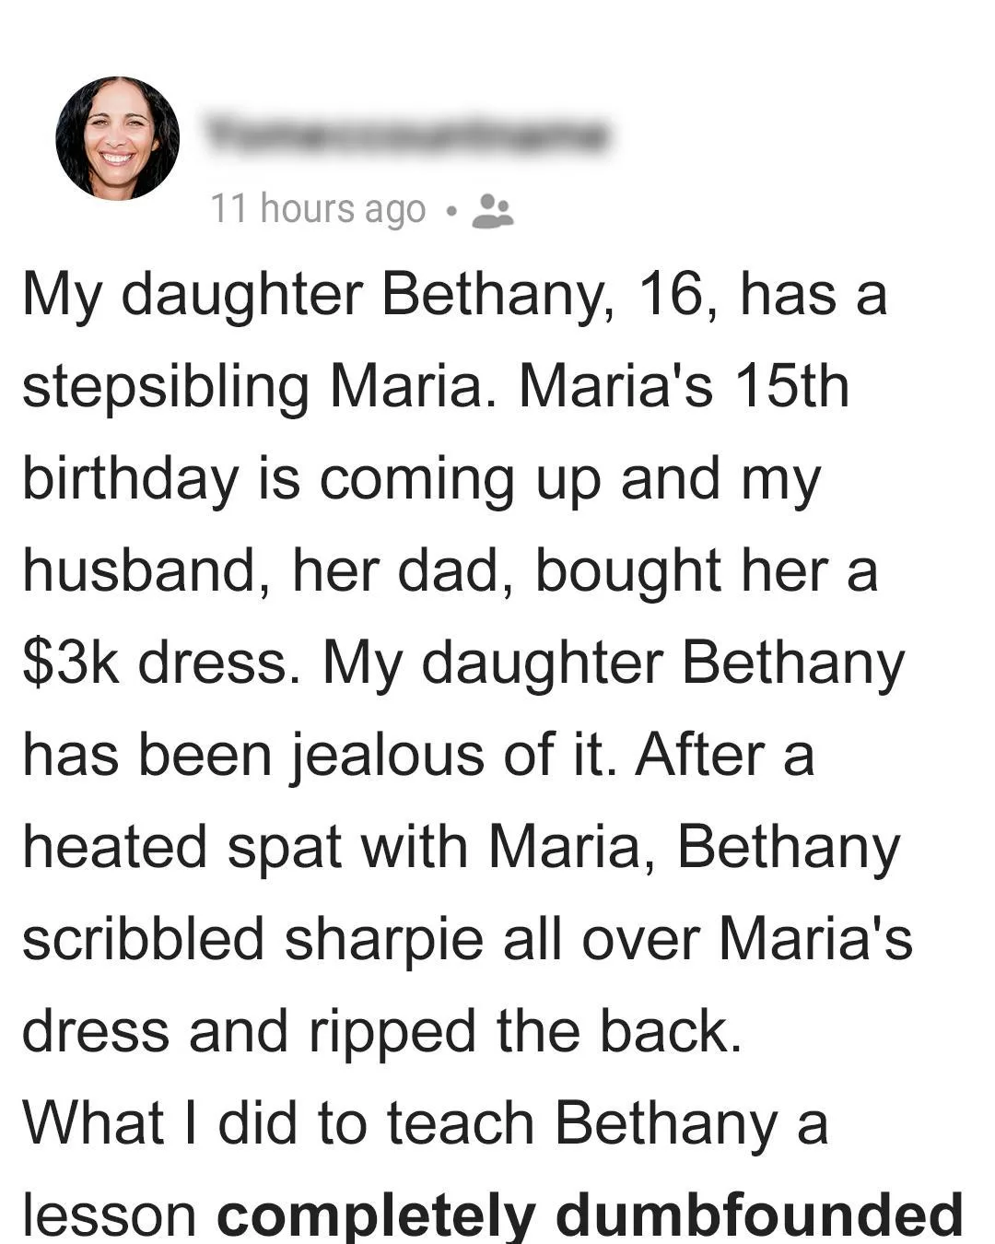
Task: Click the dot separator beside the timestamp
Action: click(450, 211)
